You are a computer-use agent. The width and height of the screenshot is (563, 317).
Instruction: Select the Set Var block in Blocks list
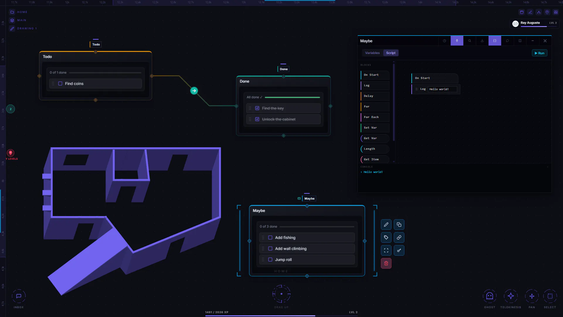(x=375, y=128)
